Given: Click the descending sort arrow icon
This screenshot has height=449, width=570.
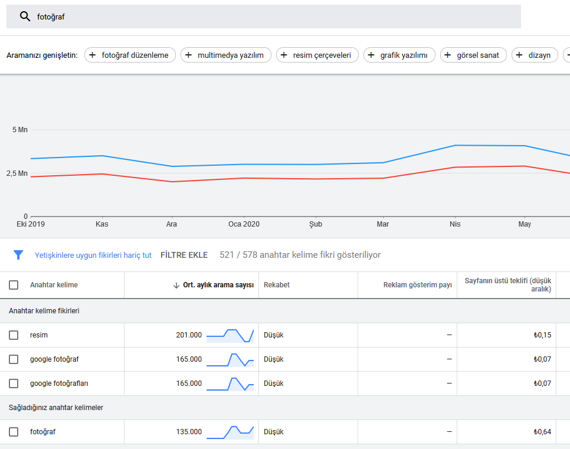Looking at the screenshot, I should click(x=176, y=286).
